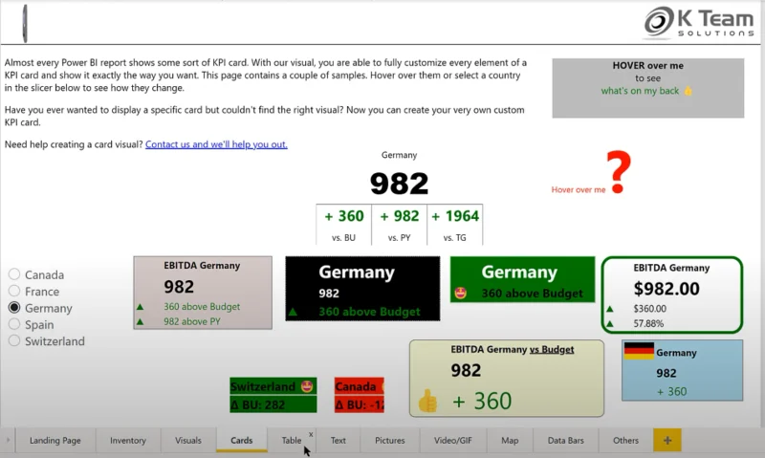Close the Table tab with its x
The width and height of the screenshot is (765, 458).
click(x=311, y=434)
